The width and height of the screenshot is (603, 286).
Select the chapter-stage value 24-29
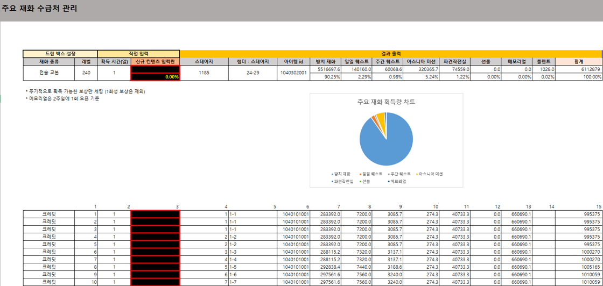[253, 73]
